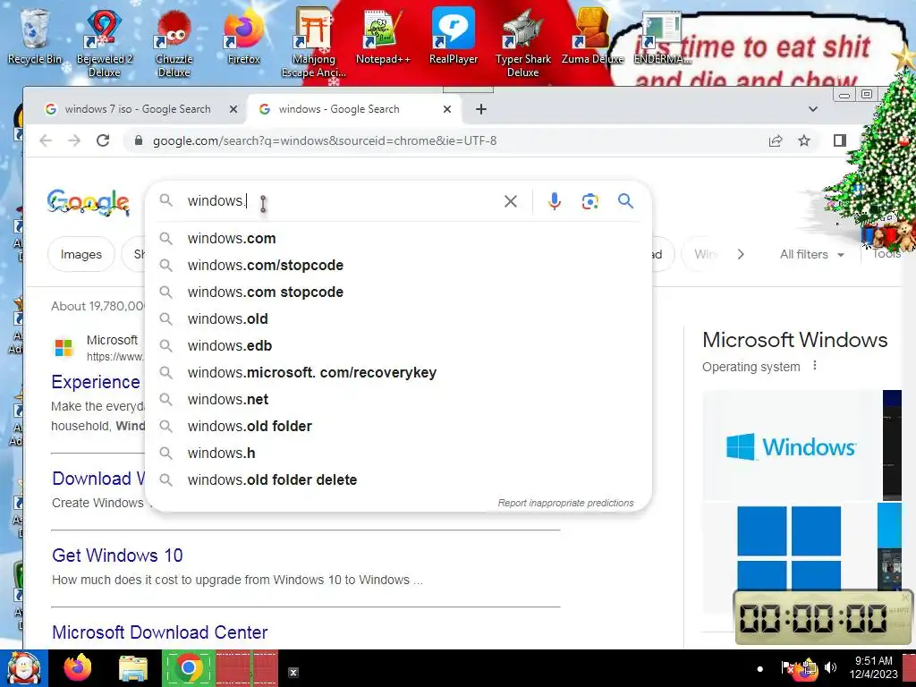Image resolution: width=916 pixels, height=687 pixels.
Task: Select the 'windows - Google Search' tab
Action: point(339,109)
